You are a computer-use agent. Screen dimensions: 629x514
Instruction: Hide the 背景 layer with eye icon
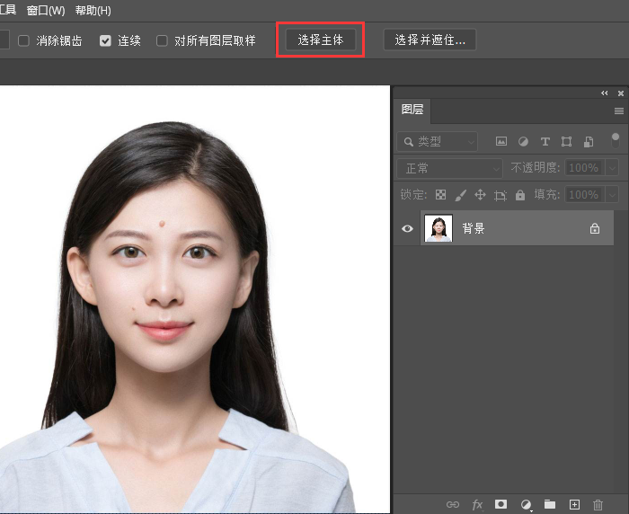[x=407, y=229]
